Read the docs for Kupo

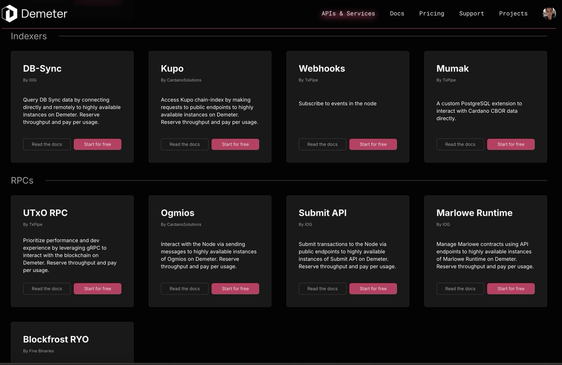pos(185,144)
